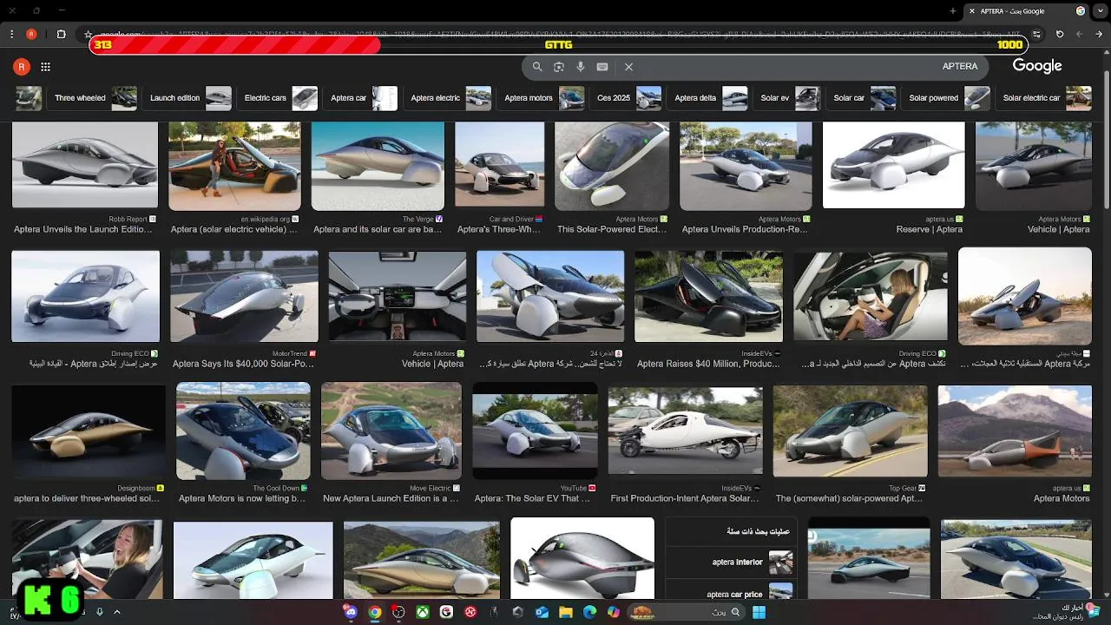Open the Xbox app from the taskbar
The height and width of the screenshot is (625, 1111).
click(x=422, y=612)
